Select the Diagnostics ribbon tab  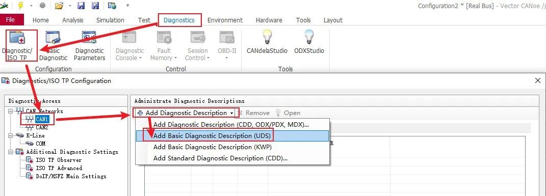[179, 20]
